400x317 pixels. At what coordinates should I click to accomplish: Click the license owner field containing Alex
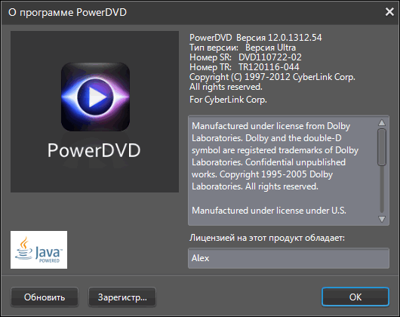coord(288,258)
